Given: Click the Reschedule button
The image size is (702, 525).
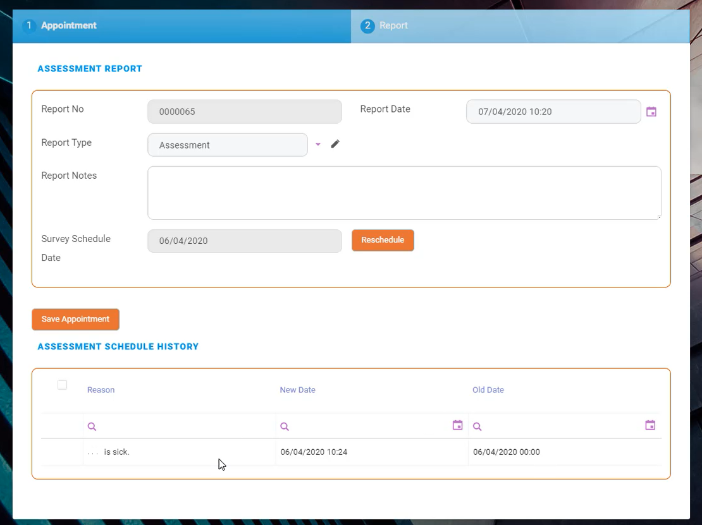Looking at the screenshot, I should point(383,240).
